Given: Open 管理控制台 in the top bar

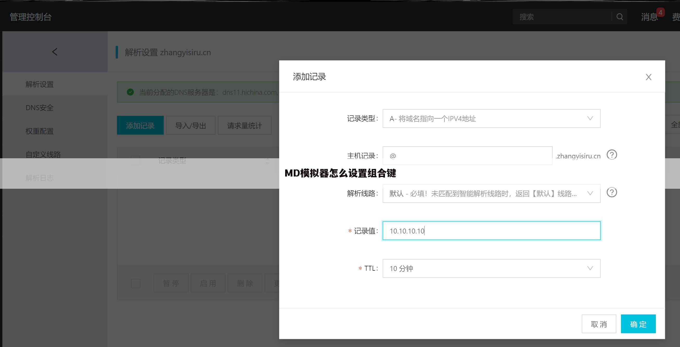Looking at the screenshot, I should point(31,17).
